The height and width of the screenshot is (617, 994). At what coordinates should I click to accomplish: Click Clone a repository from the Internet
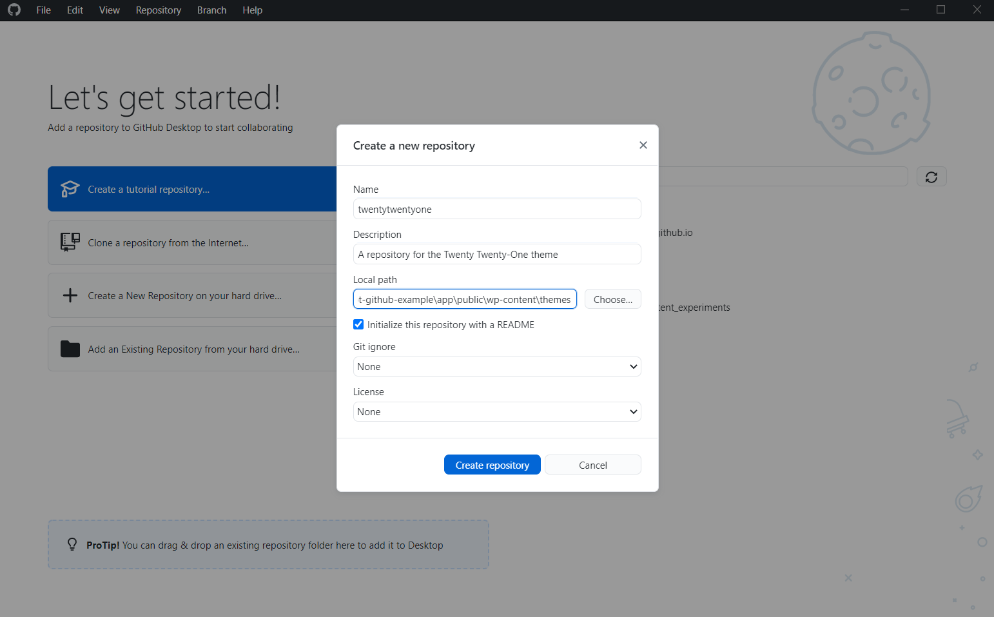click(x=192, y=242)
